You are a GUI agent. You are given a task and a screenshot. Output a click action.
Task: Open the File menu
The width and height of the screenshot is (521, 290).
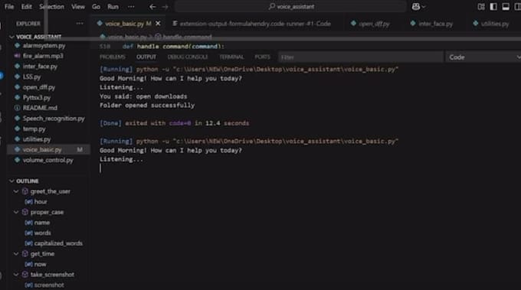9,7
